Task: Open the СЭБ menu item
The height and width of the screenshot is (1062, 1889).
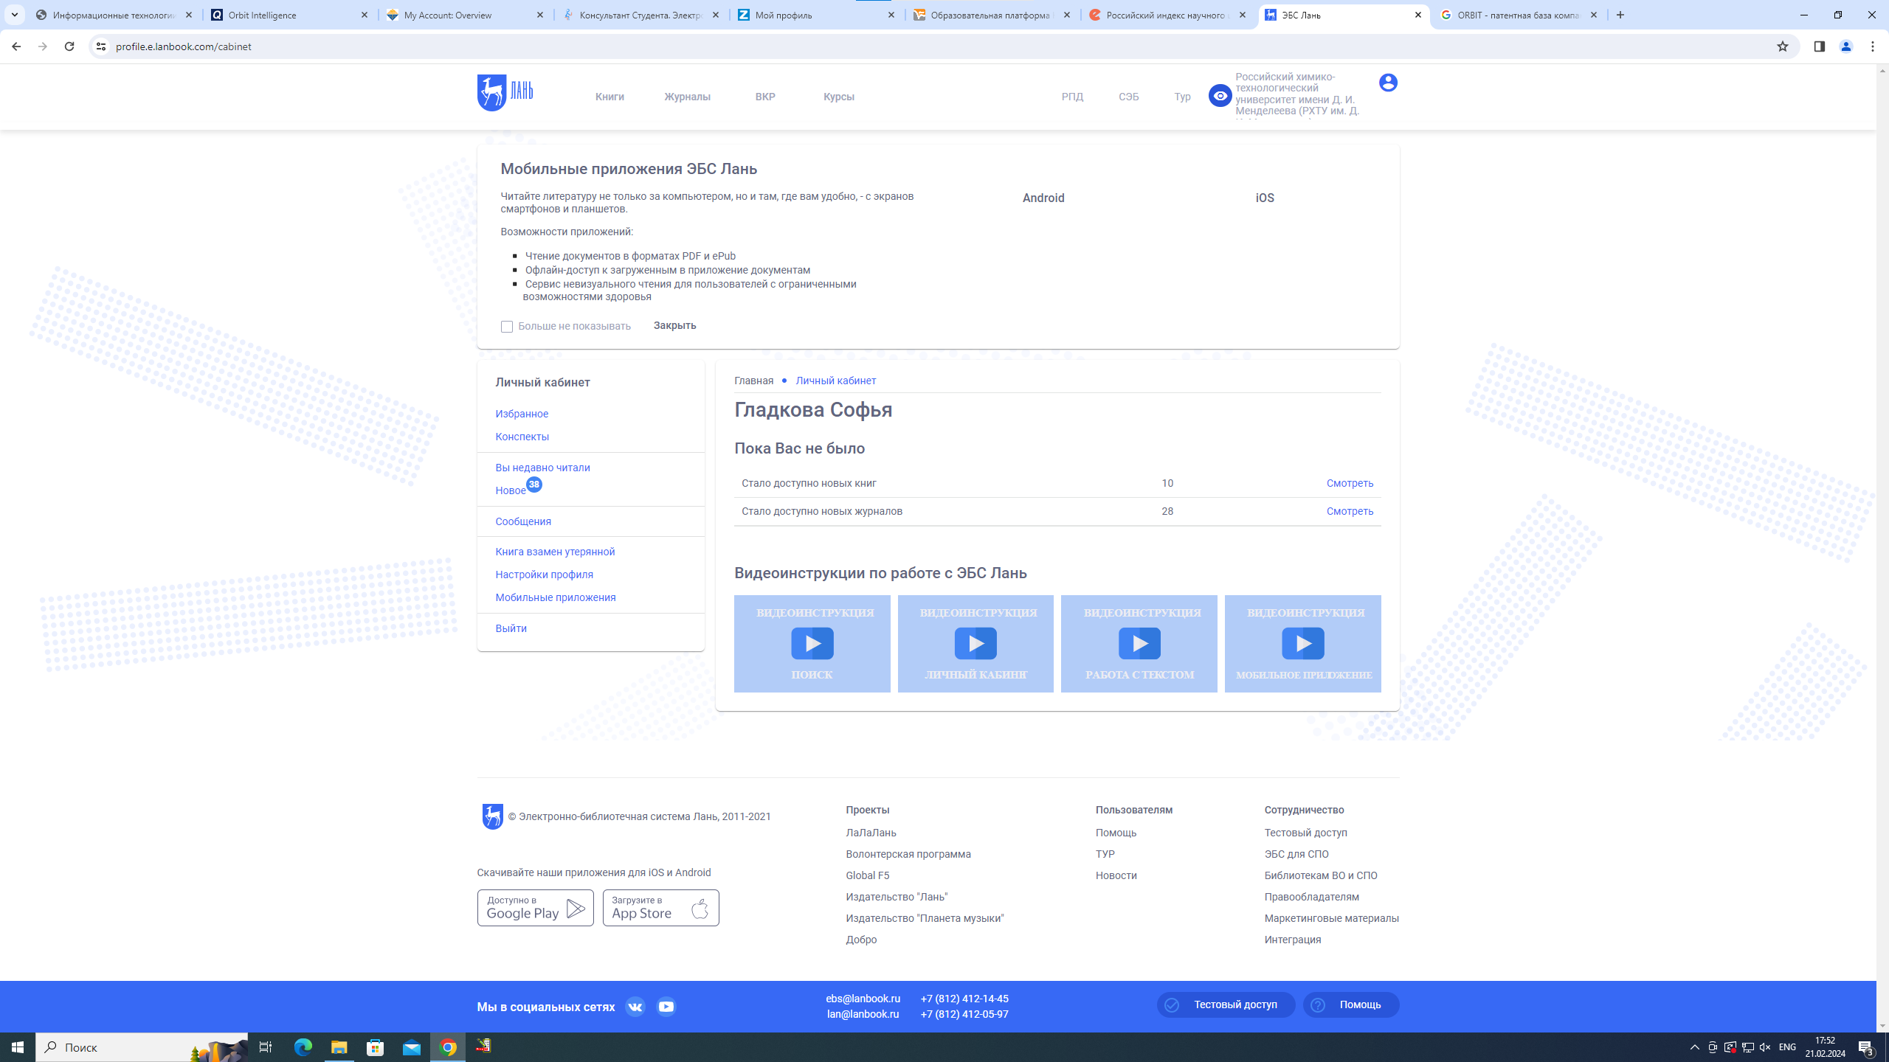Action: [1128, 97]
